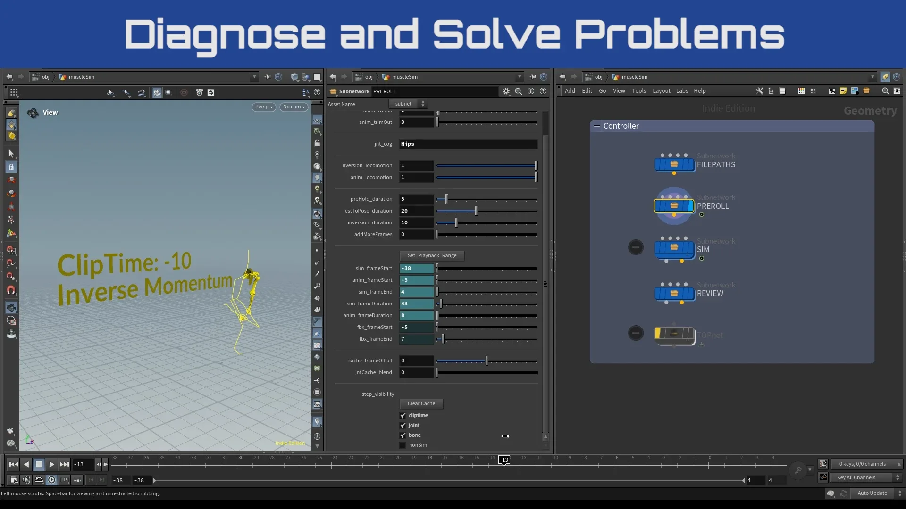Adjust the inversion_duration slider

[x=456, y=222]
